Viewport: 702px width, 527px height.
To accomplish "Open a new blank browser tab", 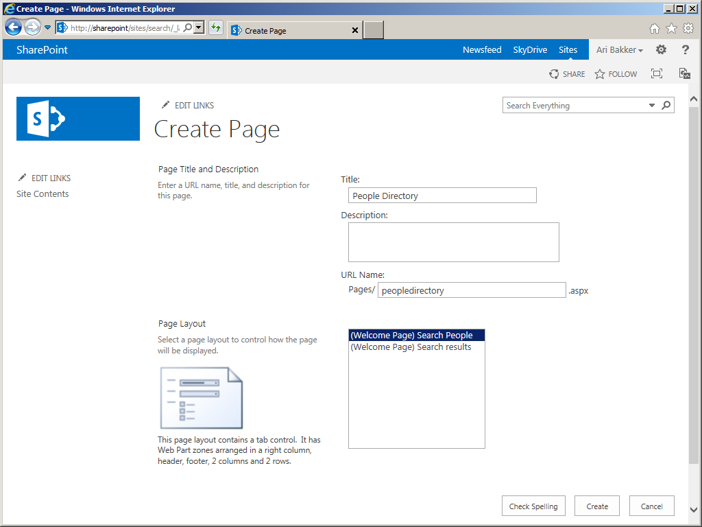I will coord(374,30).
